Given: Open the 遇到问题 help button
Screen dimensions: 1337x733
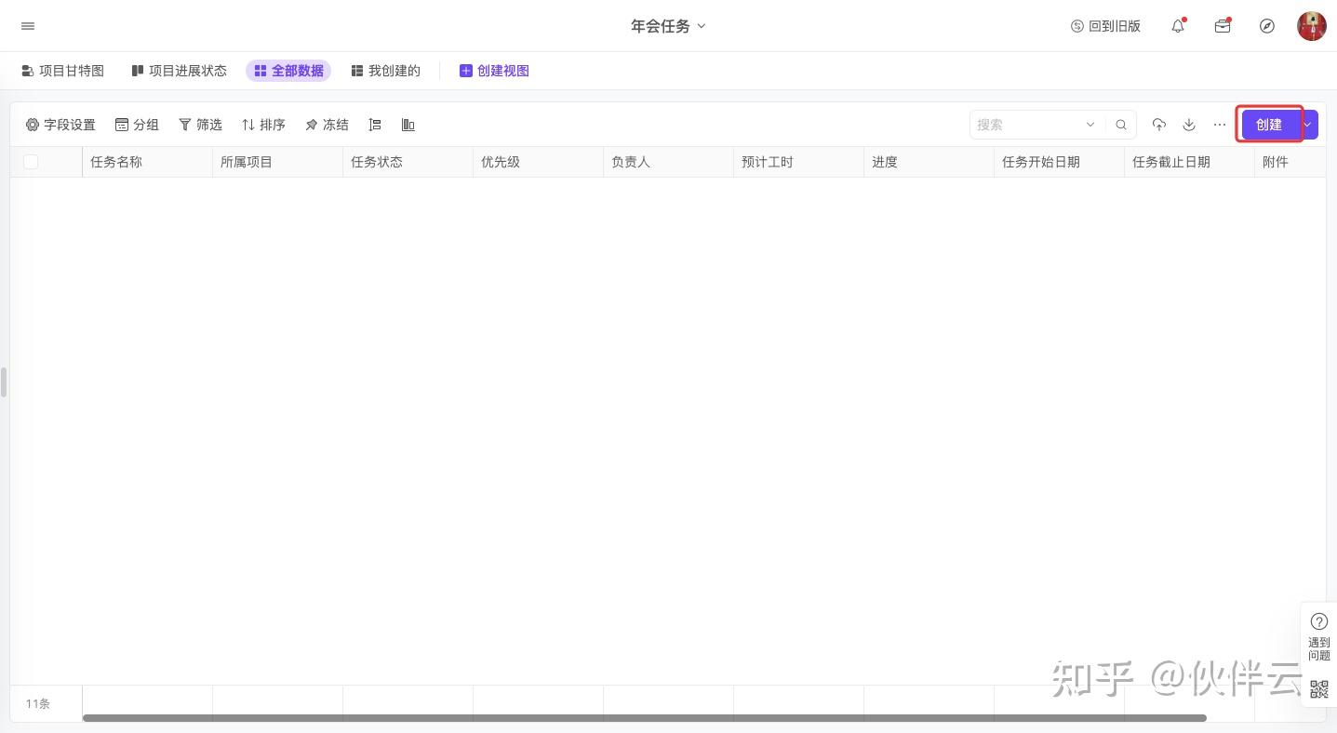Looking at the screenshot, I should click(1319, 637).
